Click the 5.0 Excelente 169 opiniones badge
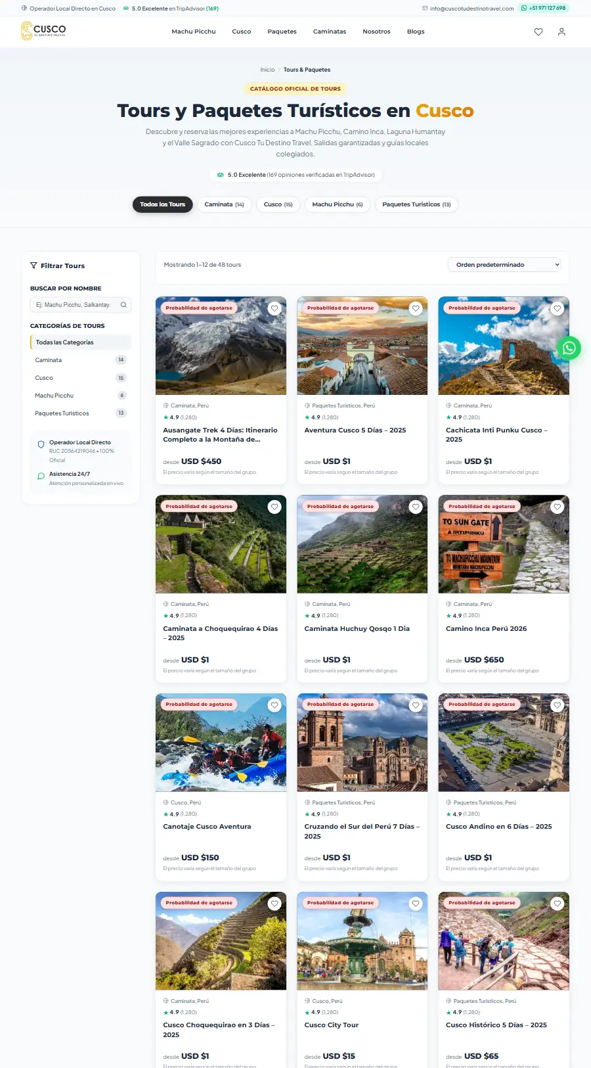Viewport: 591px width, 1068px height. (295, 175)
